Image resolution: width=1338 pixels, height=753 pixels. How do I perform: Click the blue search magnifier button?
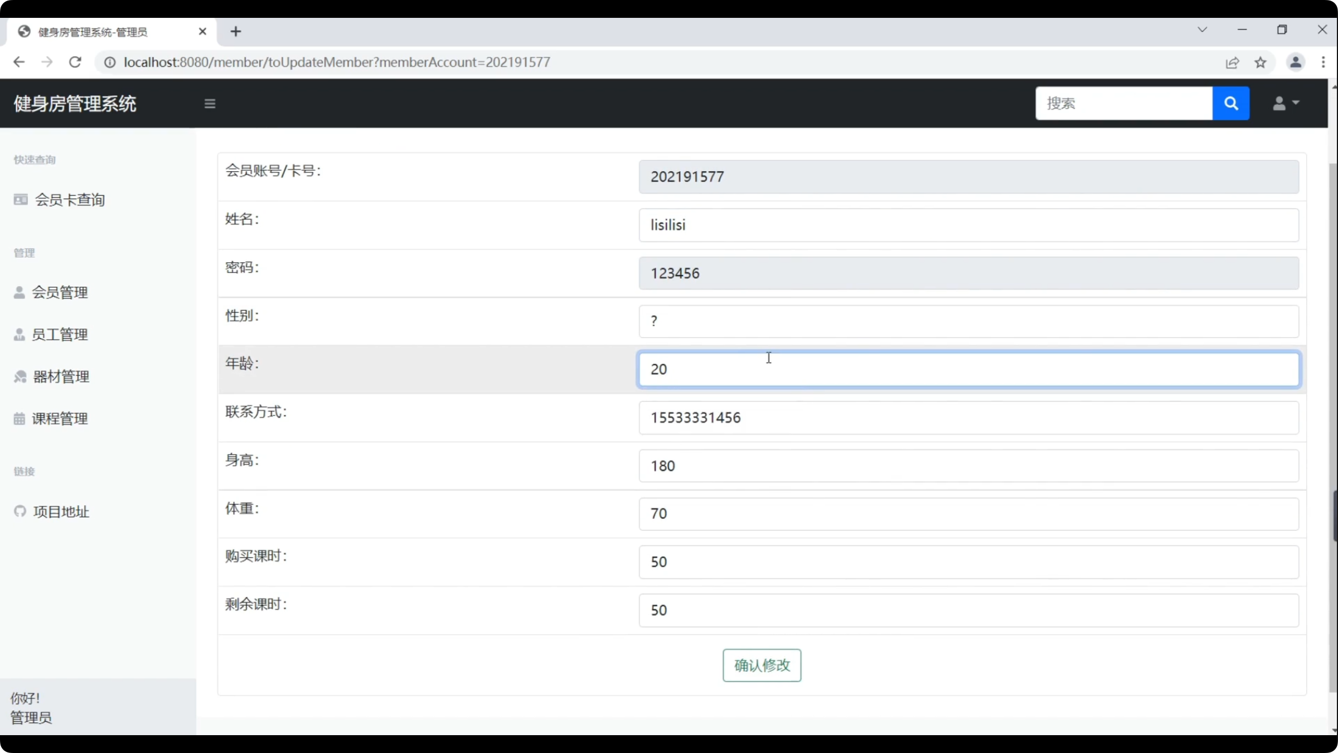tap(1230, 103)
